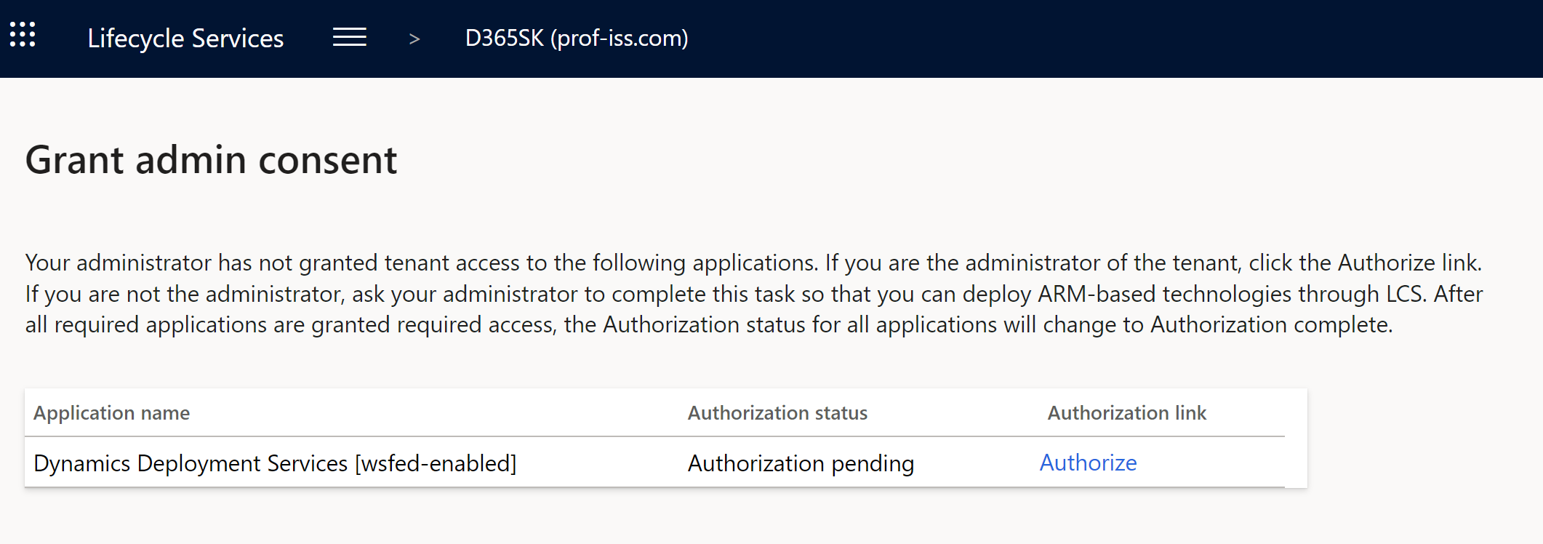Select the Grant admin consent heading

[x=211, y=159]
